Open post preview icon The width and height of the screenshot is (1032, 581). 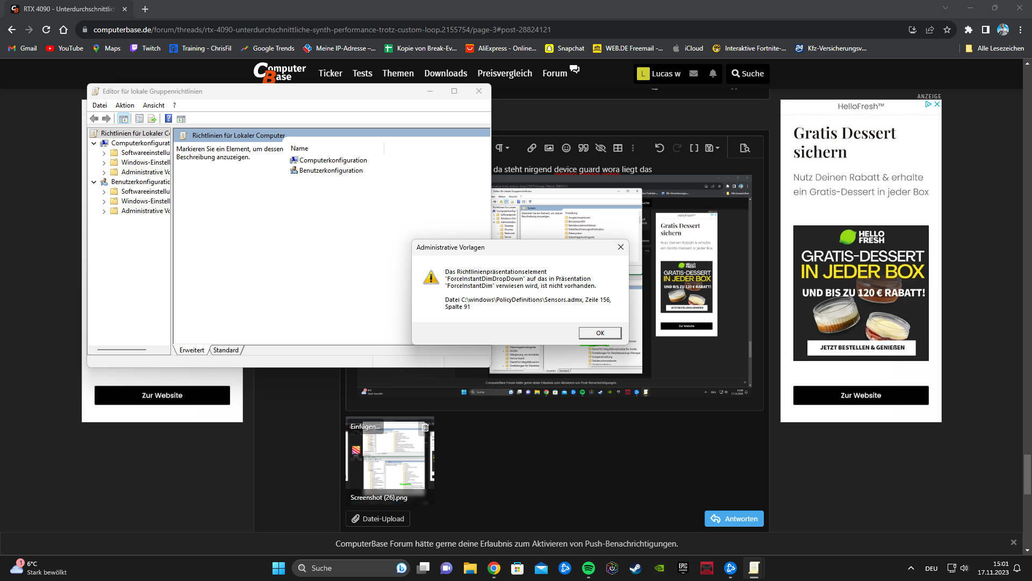tap(745, 148)
